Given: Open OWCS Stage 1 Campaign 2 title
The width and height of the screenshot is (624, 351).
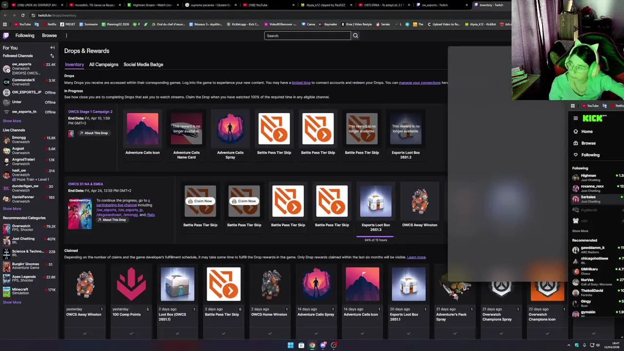Looking at the screenshot, I should pyautogui.click(x=90, y=112).
